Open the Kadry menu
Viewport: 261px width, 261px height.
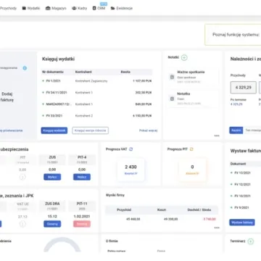(79, 8)
